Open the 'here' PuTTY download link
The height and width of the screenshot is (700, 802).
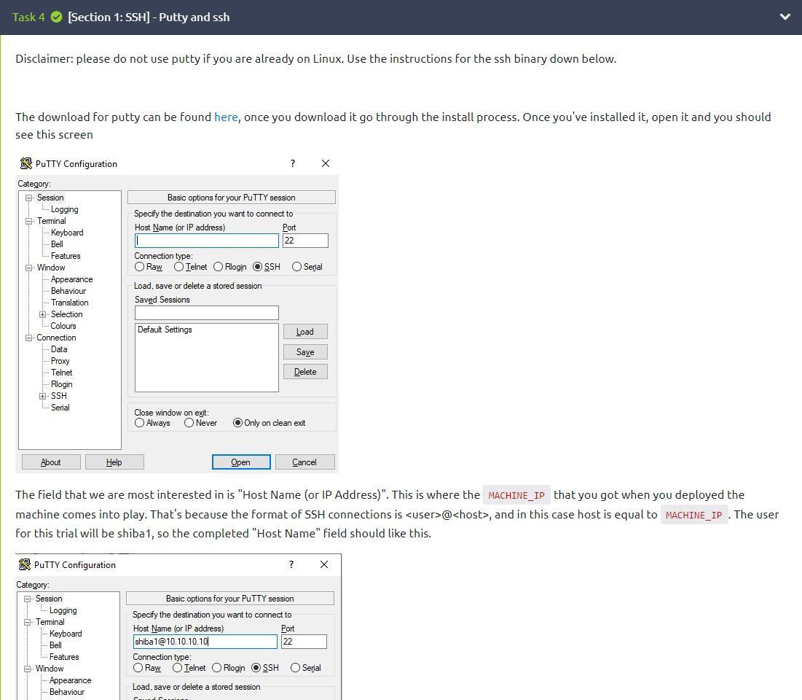click(226, 117)
